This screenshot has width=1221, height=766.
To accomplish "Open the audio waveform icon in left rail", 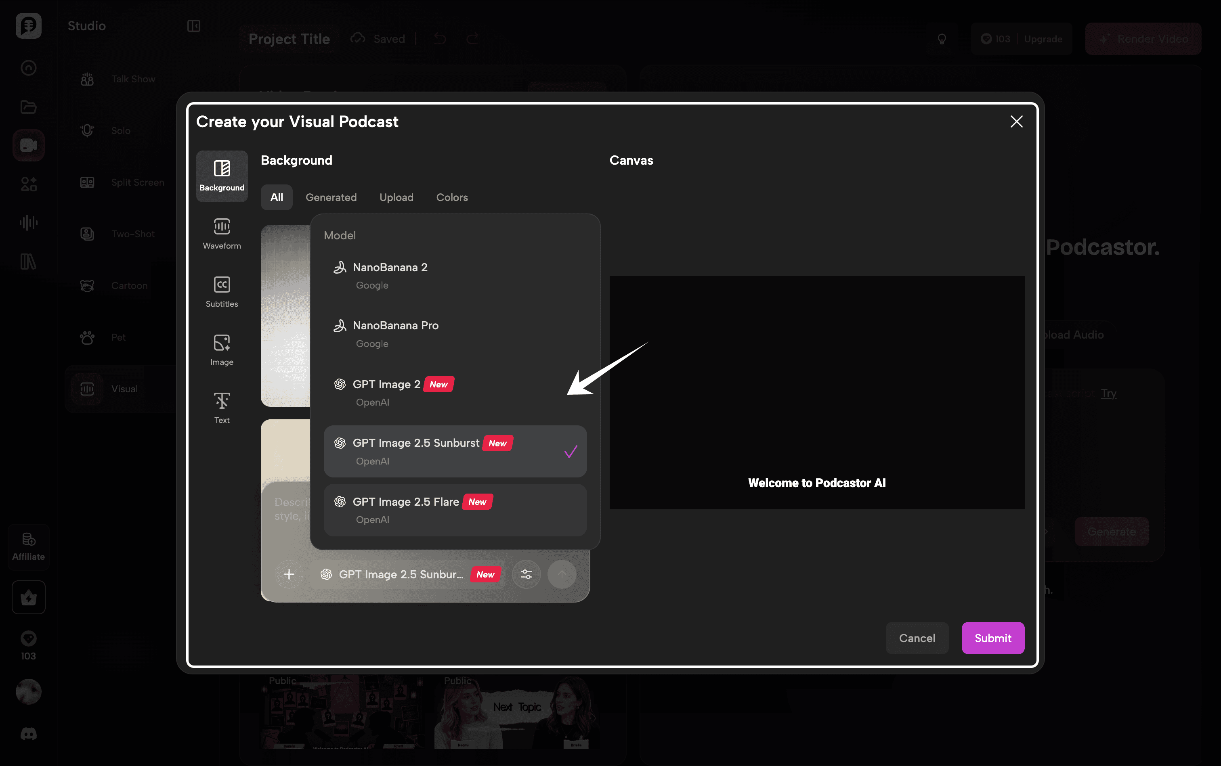I will (28, 222).
